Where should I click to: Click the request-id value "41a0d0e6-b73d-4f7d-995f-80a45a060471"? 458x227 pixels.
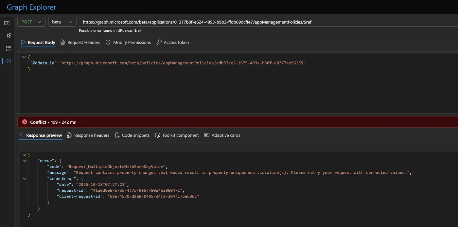point(137,190)
